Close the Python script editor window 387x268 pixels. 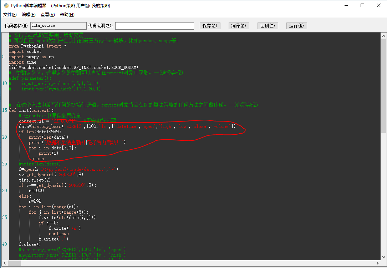click(x=378, y=5)
